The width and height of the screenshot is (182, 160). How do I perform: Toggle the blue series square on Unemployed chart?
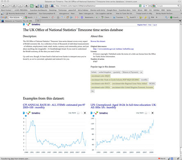click(x=93, y=116)
